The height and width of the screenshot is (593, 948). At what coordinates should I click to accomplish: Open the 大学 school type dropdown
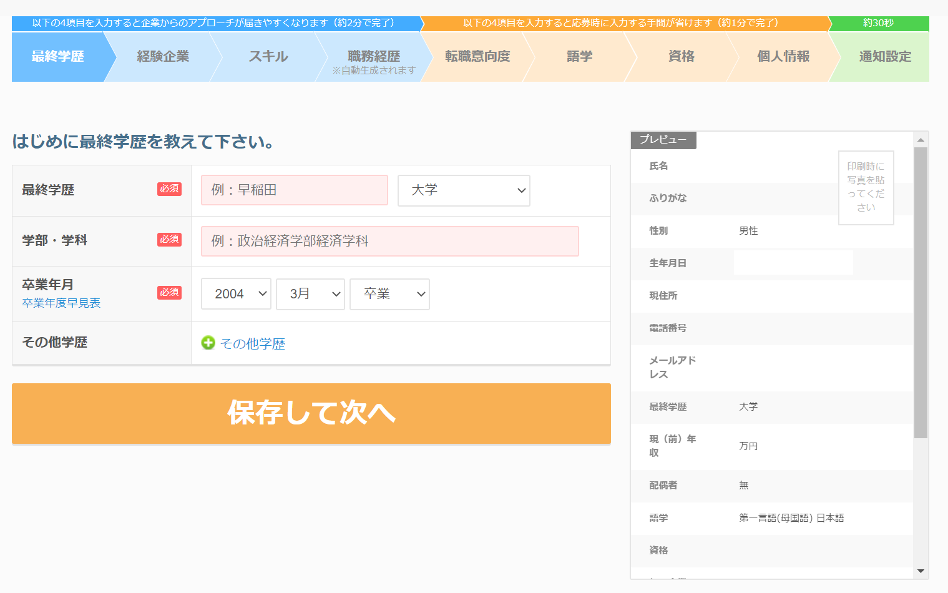click(x=464, y=190)
